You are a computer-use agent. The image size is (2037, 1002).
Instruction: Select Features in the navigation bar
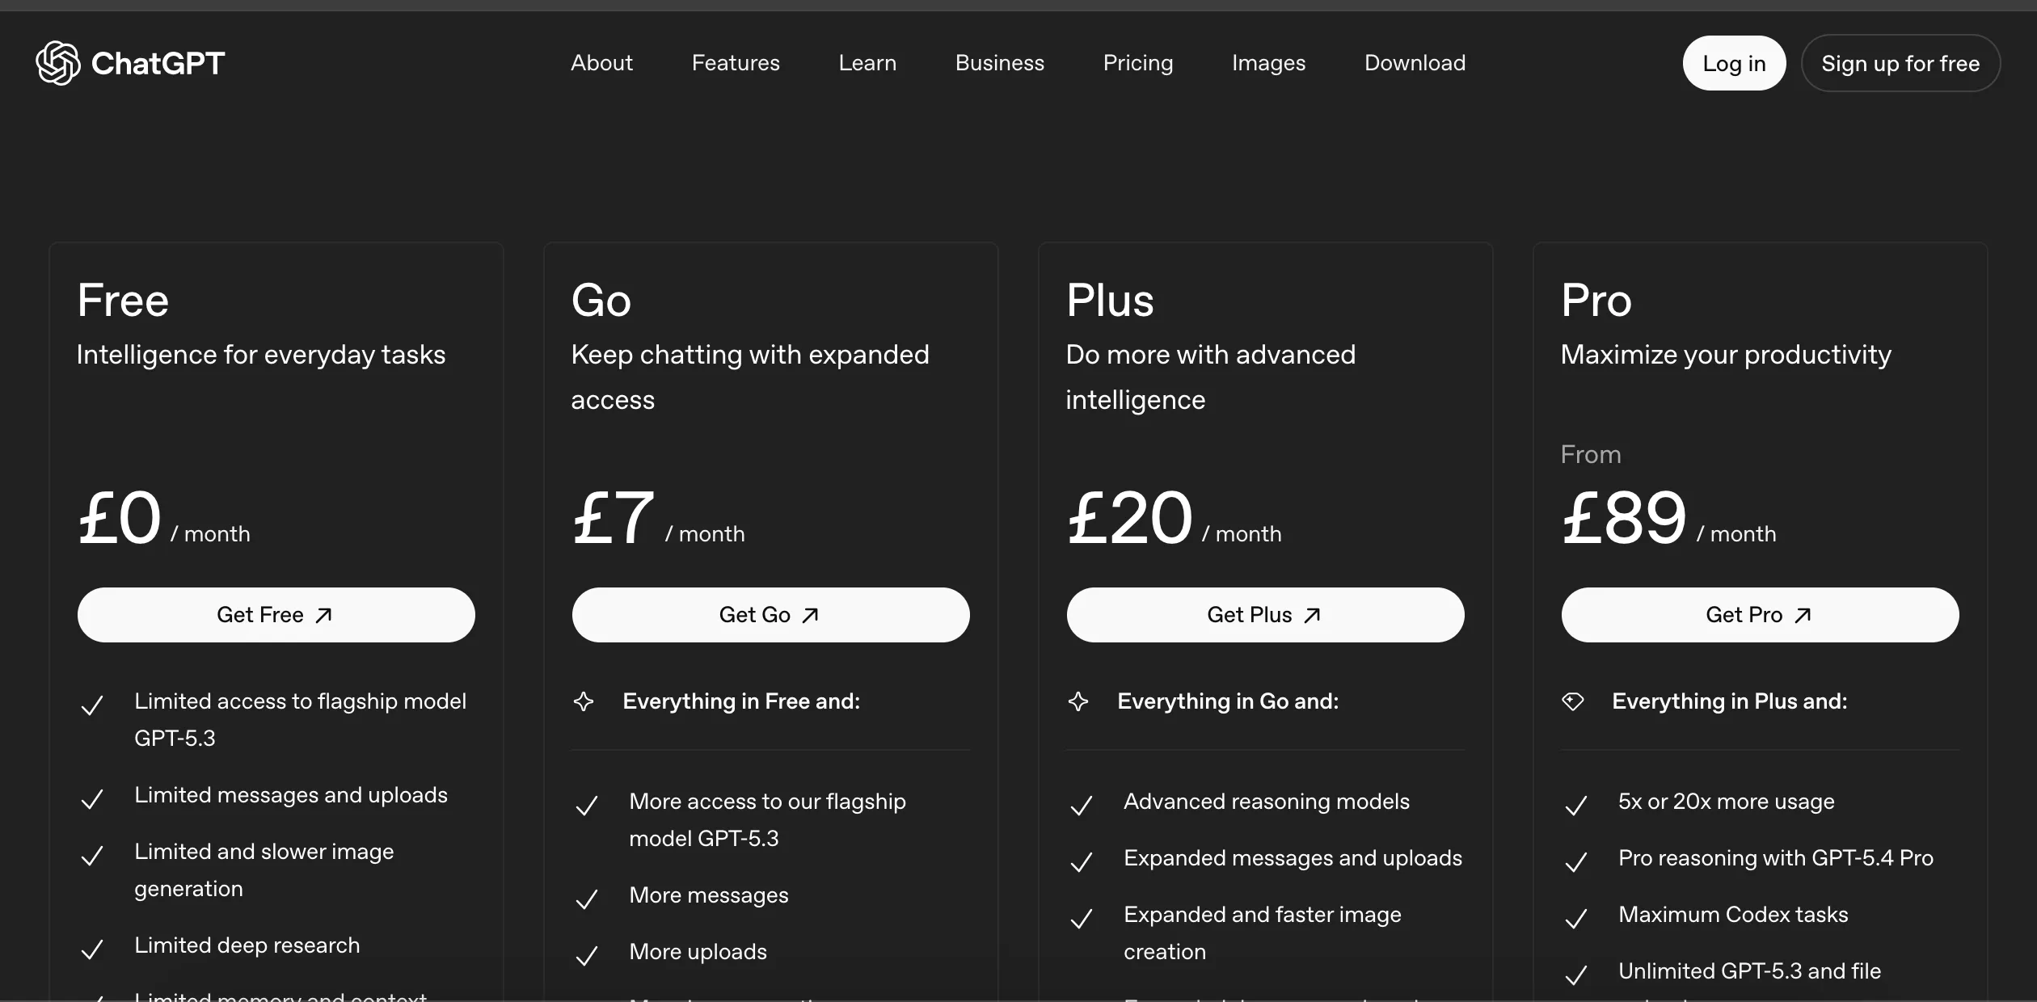point(736,62)
